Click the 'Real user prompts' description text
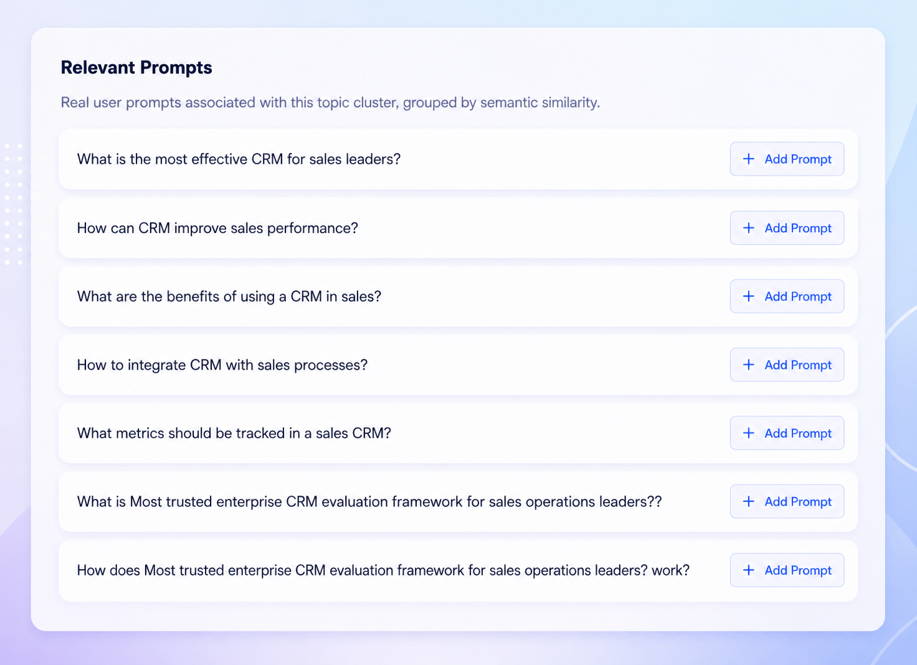This screenshot has width=917, height=665. pos(330,103)
